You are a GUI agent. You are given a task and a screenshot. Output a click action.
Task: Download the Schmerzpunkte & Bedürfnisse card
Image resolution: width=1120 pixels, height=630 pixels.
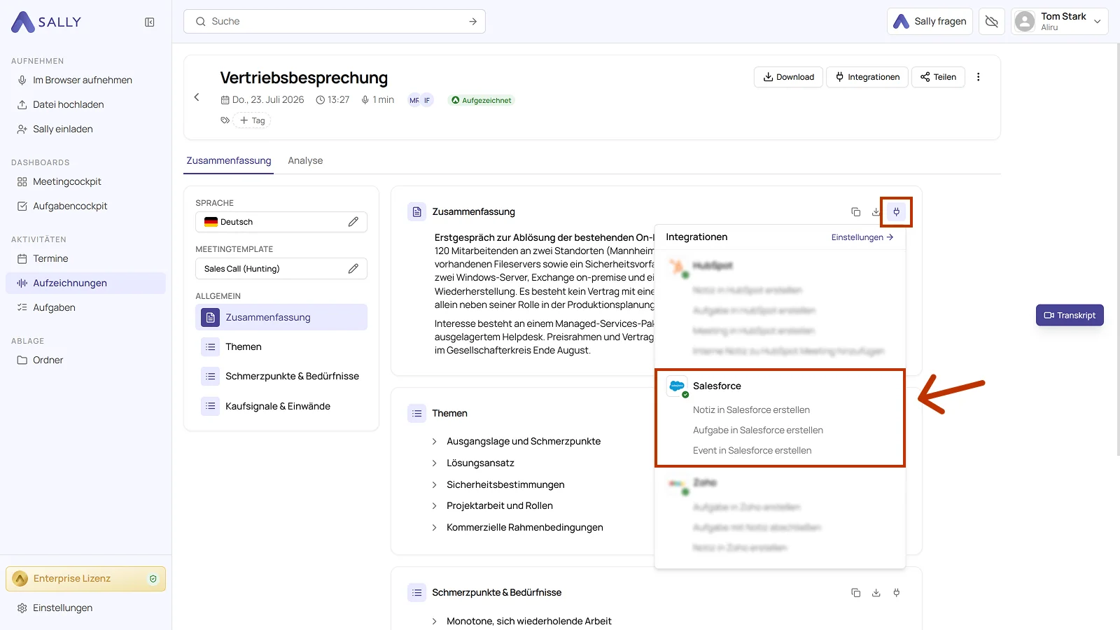click(876, 593)
